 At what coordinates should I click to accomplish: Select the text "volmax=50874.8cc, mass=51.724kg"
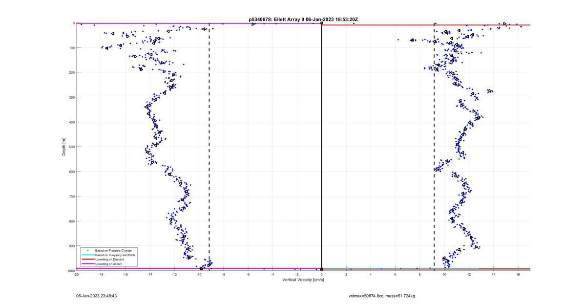click(x=382, y=296)
